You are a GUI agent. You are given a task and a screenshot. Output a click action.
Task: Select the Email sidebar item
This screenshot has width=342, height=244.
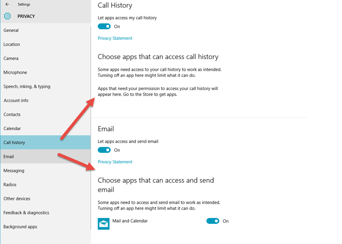[45, 156]
